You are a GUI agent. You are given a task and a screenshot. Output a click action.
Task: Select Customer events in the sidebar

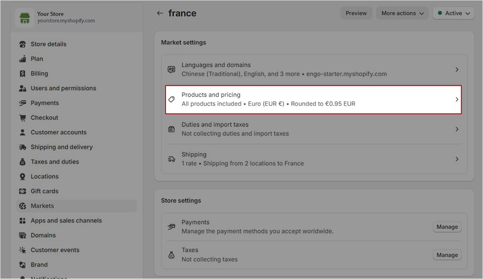coord(76,250)
